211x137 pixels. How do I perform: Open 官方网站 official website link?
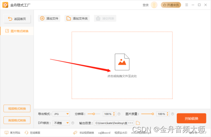pos(13,133)
